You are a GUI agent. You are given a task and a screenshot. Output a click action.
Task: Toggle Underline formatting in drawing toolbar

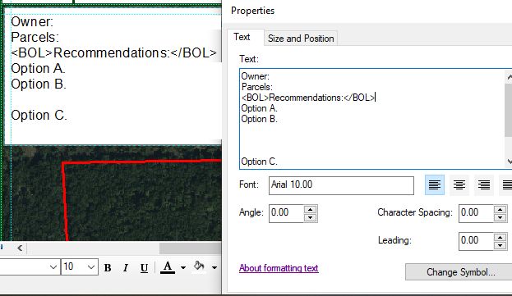pos(144,267)
